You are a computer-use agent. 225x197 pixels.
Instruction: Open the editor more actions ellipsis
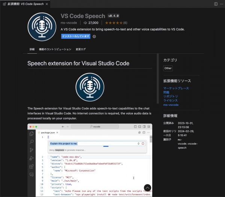[222, 4]
